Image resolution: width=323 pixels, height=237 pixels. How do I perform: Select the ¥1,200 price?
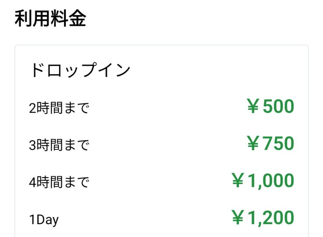[262, 218]
